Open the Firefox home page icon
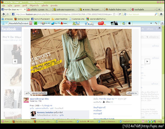Screen dimensions: 165x129 click(161, 14)
